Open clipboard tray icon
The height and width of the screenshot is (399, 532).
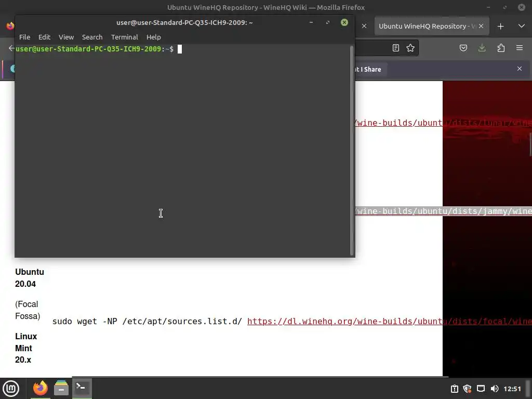(454, 389)
